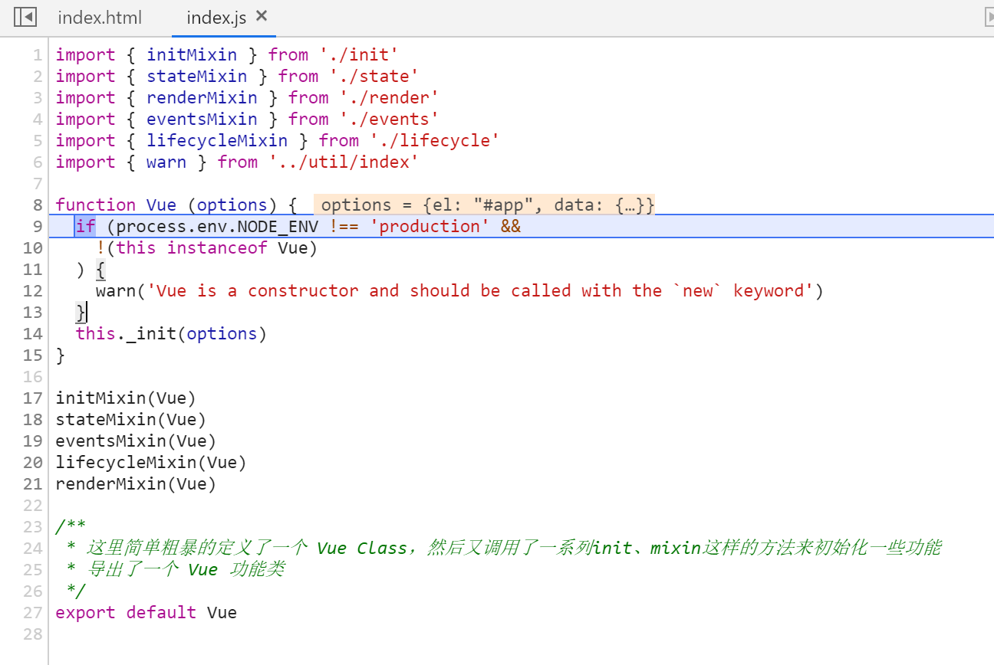Click the initMixin(Vue) call on line 17
This screenshot has height=665, width=994.
click(126, 398)
